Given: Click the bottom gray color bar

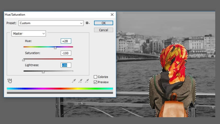Looking at the screenshot, I should [60, 93].
